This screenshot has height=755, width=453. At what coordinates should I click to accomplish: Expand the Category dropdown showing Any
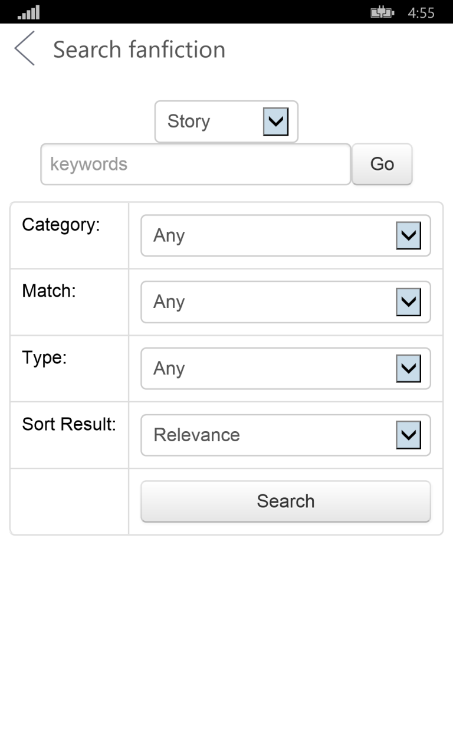[x=285, y=235]
